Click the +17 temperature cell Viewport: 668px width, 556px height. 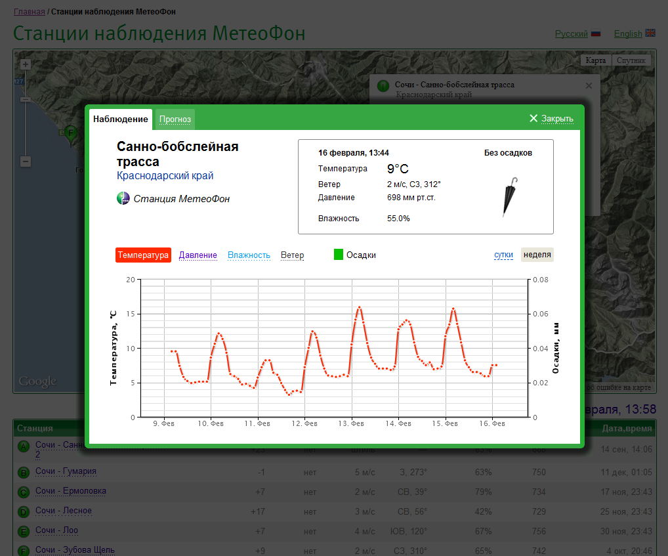258,511
